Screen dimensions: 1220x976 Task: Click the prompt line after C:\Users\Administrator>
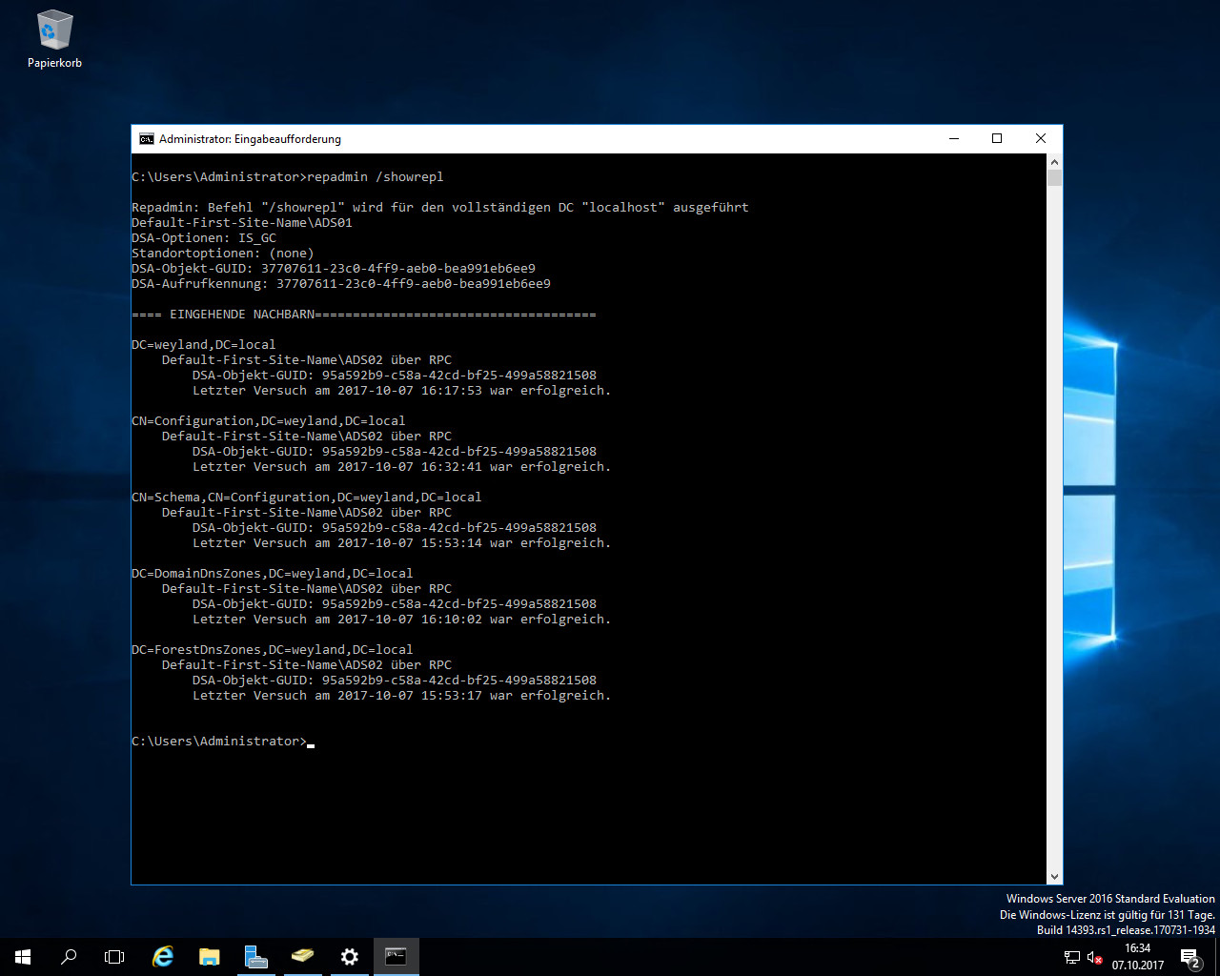312,742
